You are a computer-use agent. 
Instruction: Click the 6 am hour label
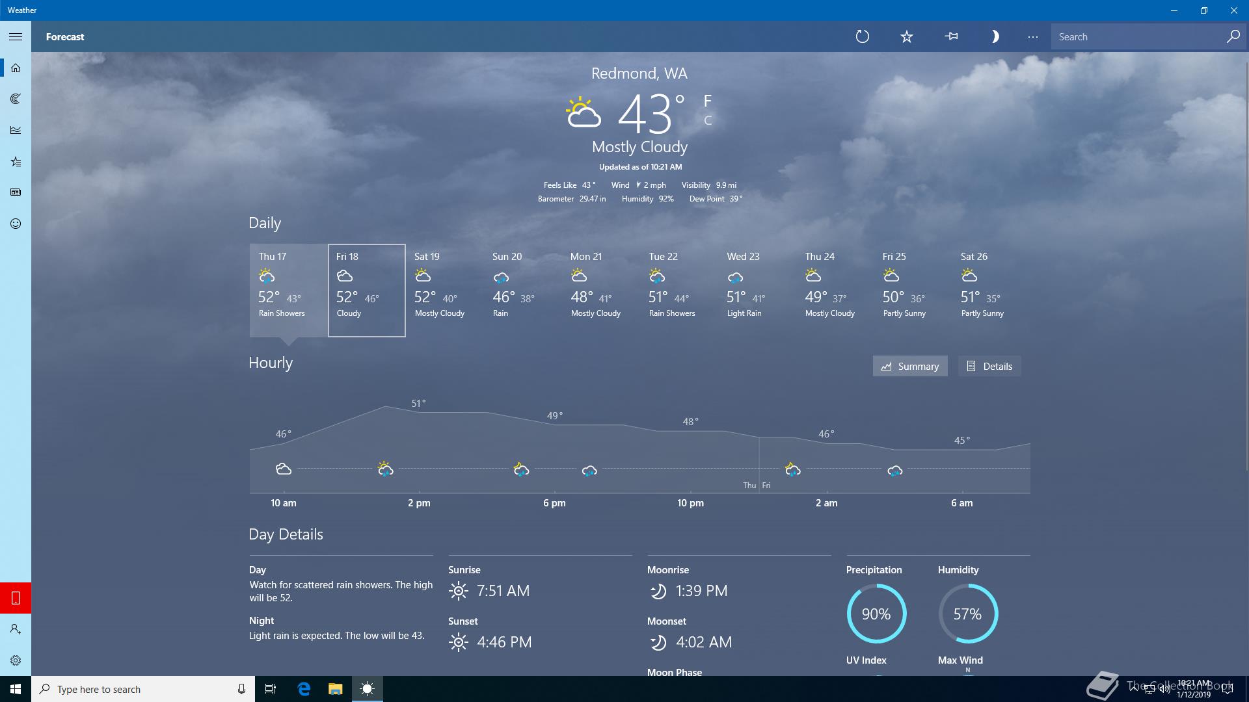tap(962, 503)
